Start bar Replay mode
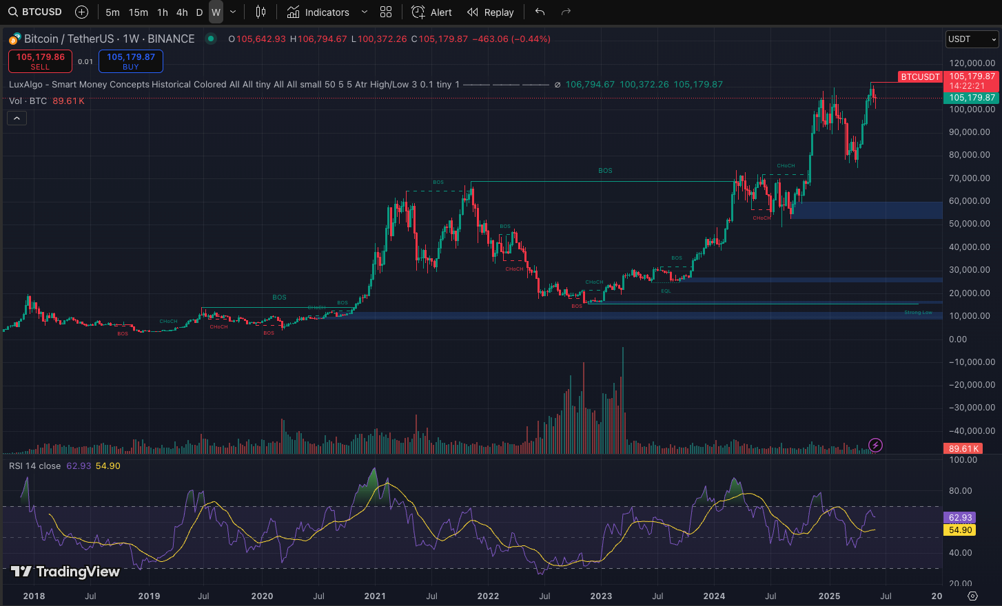Image resolution: width=1002 pixels, height=606 pixels. pos(491,12)
